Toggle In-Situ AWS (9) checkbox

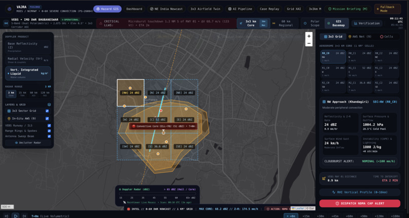tap(47, 119)
